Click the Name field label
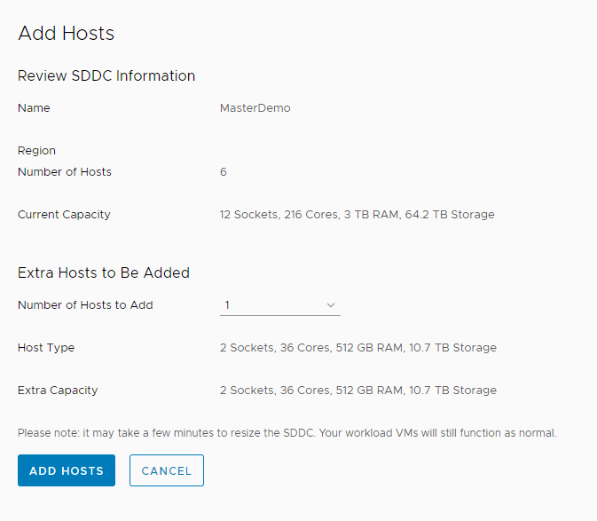The height and width of the screenshot is (521, 597). click(34, 107)
